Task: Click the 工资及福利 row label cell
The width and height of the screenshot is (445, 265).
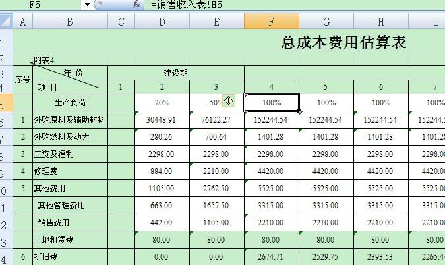Action: (x=70, y=154)
